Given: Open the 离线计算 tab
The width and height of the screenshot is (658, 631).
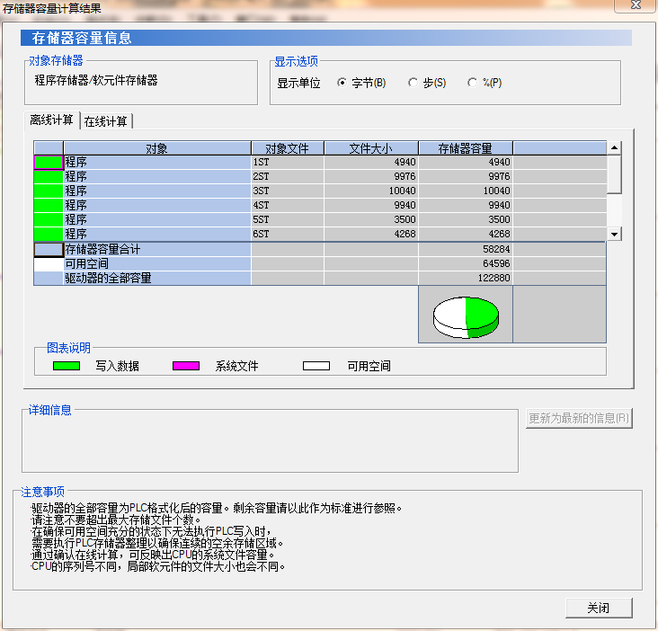Looking at the screenshot, I should (52, 120).
